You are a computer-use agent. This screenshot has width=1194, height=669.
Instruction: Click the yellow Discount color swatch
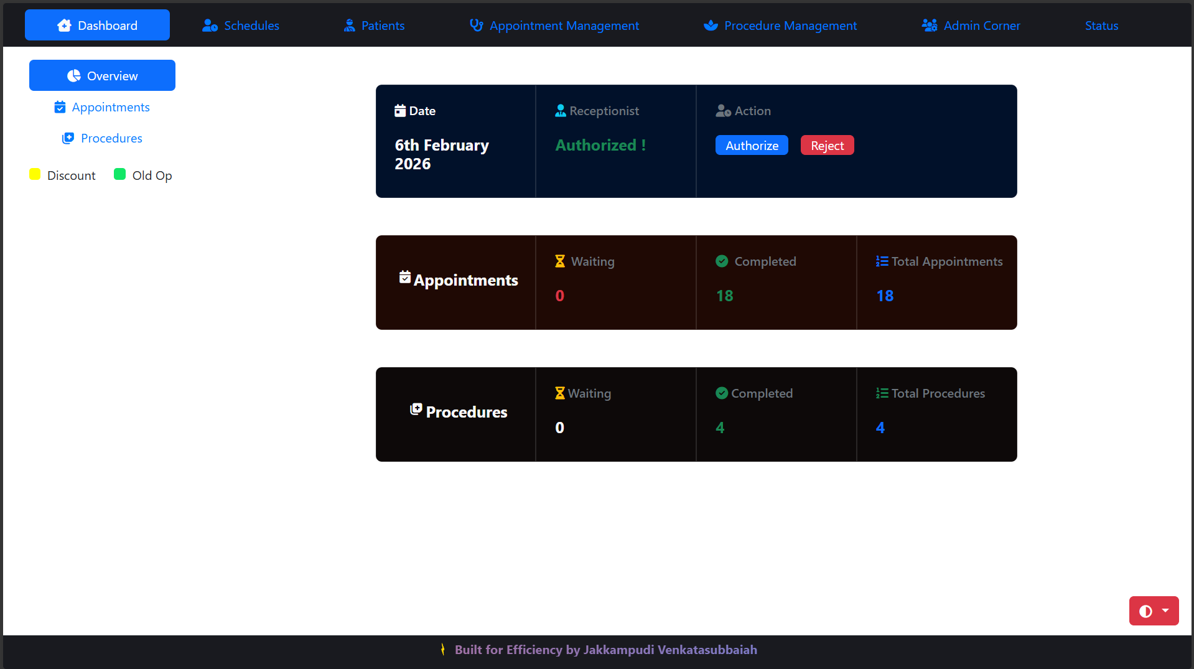click(35, 174)
